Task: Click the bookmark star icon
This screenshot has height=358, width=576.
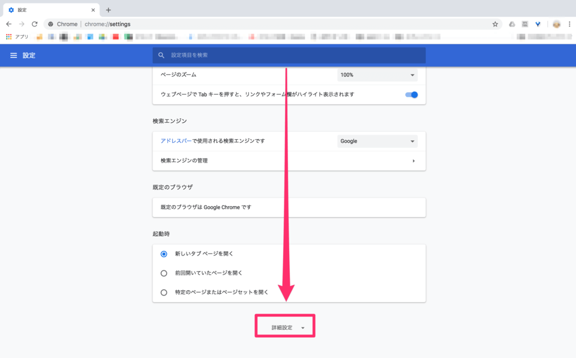Action: [495, 24]
